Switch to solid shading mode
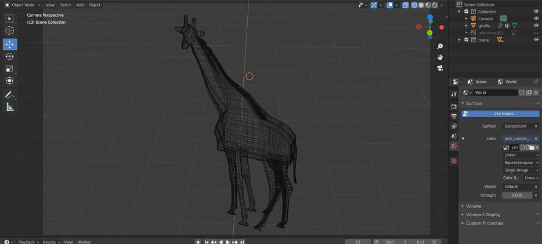542x244 pixels. pyautogui.click(x=421, y=5)
